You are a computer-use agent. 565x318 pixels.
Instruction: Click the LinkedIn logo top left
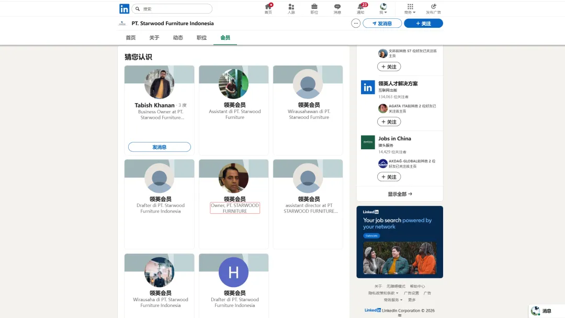[124, 8]
